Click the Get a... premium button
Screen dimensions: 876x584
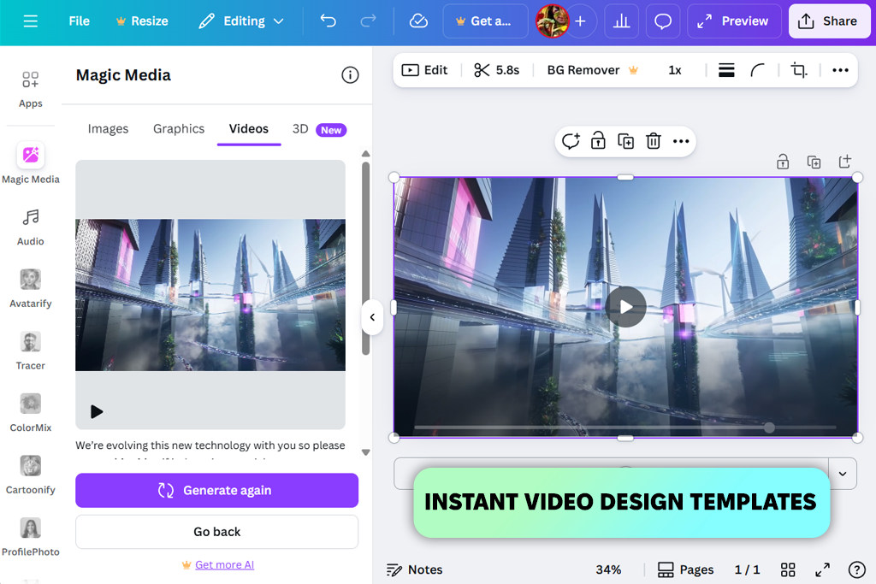485,21
